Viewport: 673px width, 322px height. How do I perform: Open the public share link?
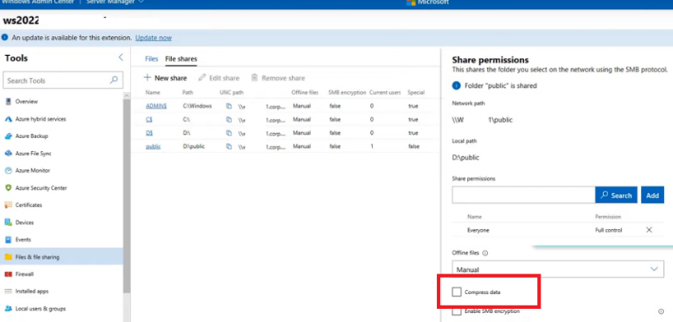click(153, 146)
